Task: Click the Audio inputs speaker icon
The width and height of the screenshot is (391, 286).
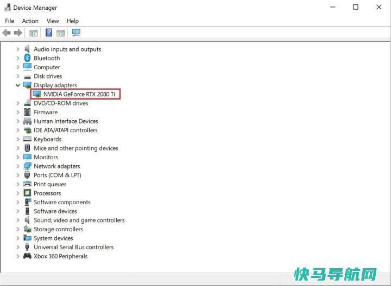Action: pos(27,49)
